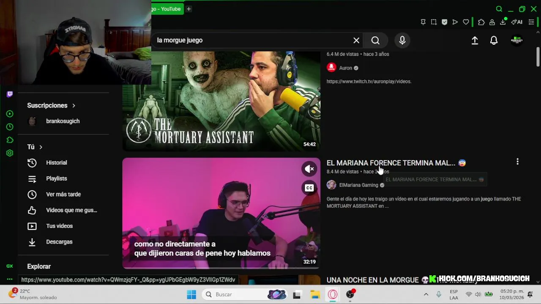541x304 pixels.
Task: Click the '6.4 M de vistas · hace 3 años' text
Action: tap(358, 54)
